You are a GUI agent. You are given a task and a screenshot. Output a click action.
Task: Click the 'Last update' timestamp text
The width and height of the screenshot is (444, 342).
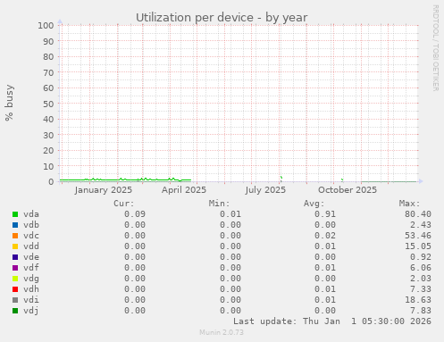(x=332, y=321)
